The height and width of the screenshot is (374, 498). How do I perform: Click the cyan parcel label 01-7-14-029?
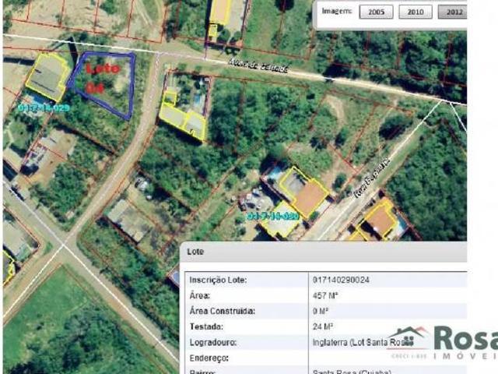tap(44, 108)
